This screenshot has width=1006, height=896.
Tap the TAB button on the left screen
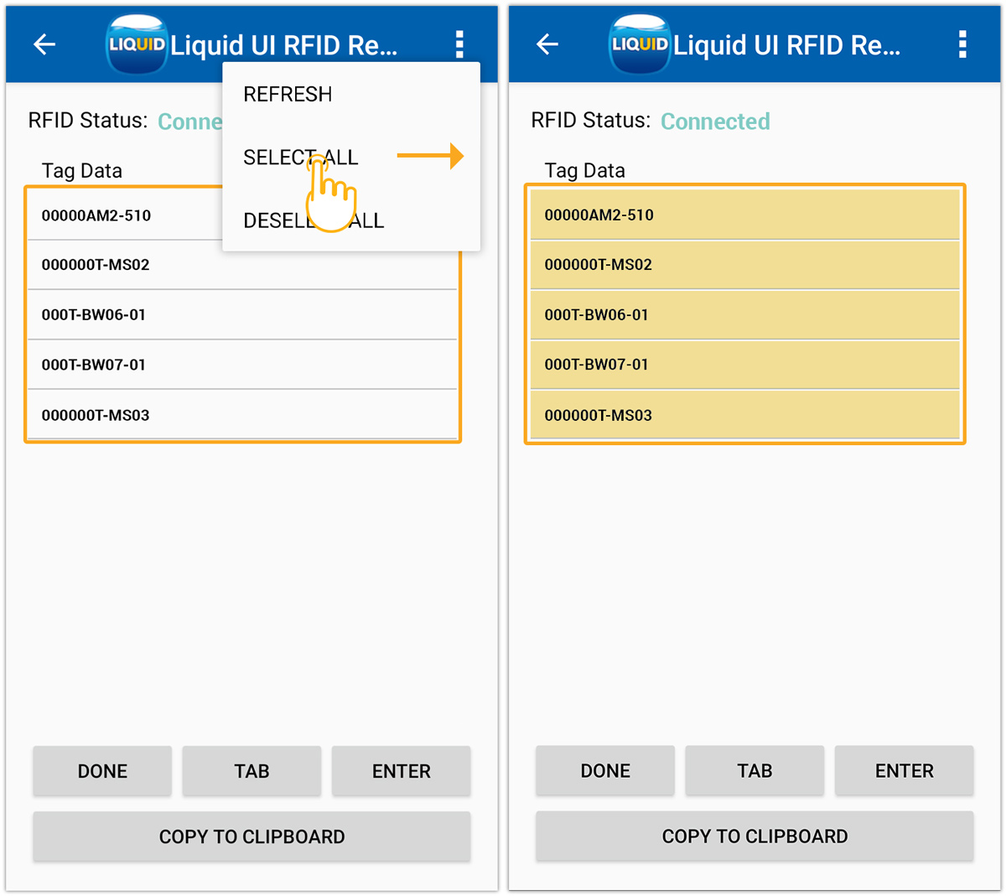251,771
